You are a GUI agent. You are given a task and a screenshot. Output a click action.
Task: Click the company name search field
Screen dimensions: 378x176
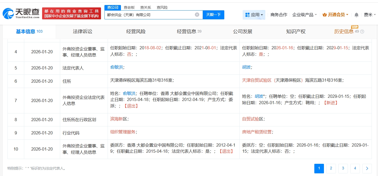(149, 15)
